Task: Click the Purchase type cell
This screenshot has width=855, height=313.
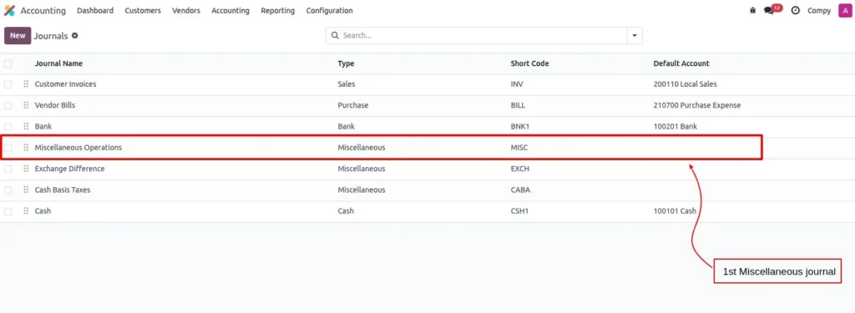Action: pyautogui.click(x=353, y=104)
